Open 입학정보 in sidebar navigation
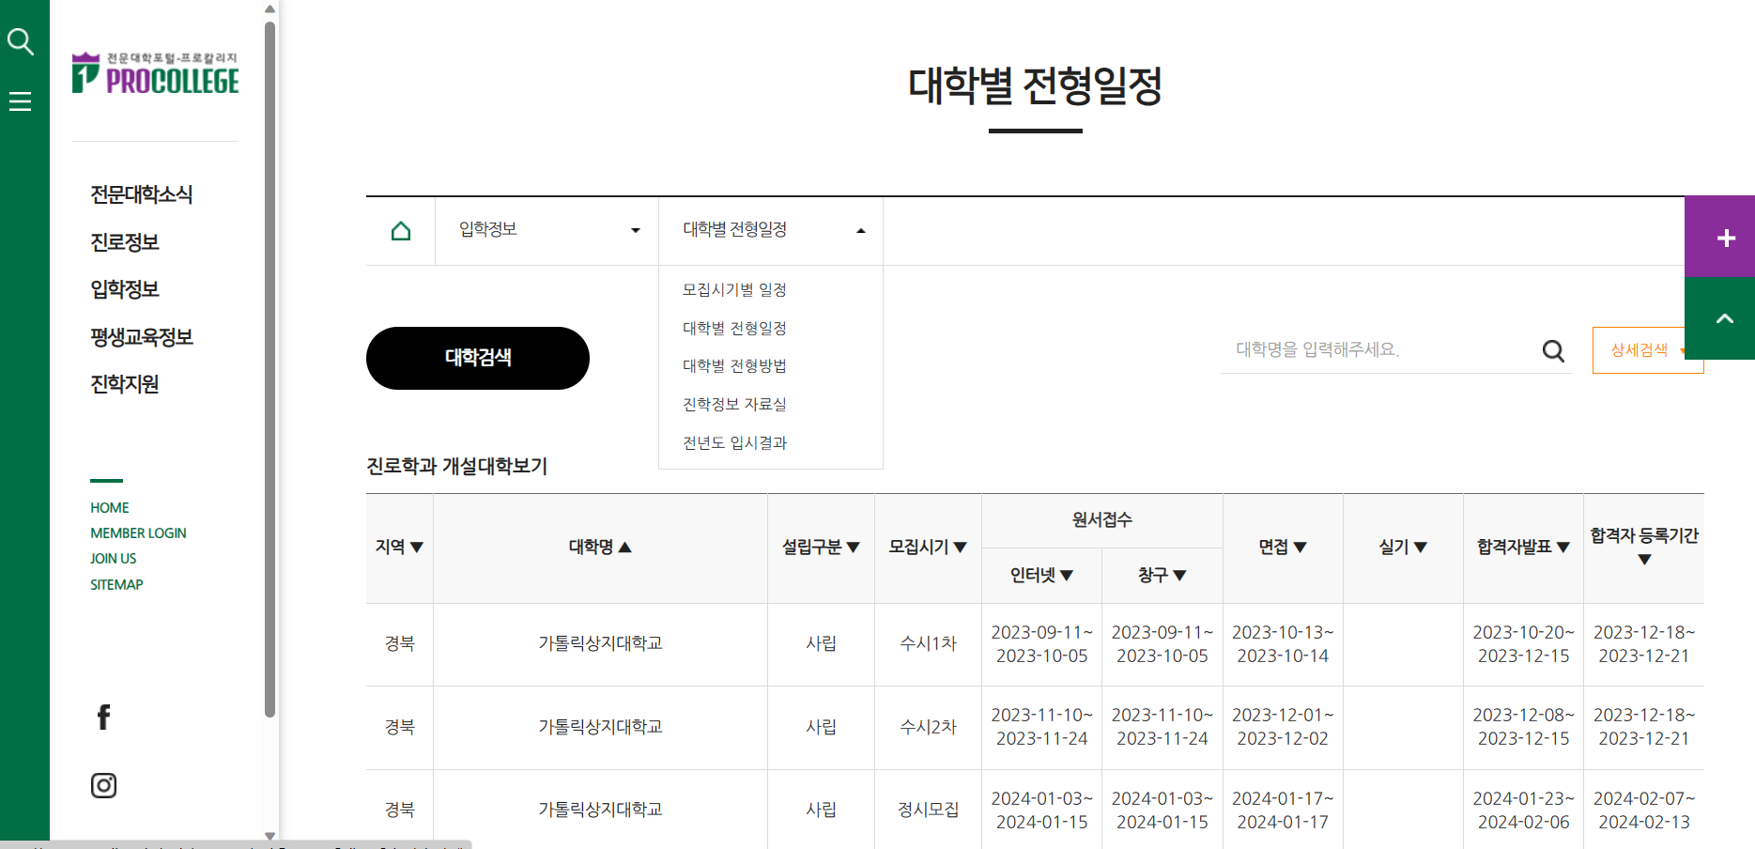 coord(125,289)
